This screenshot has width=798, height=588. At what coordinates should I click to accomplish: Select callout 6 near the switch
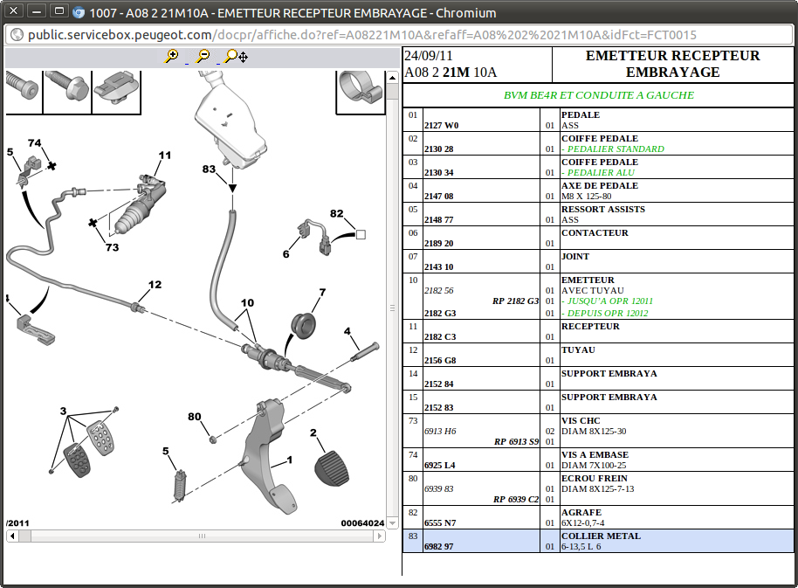[x=286, y=253]
